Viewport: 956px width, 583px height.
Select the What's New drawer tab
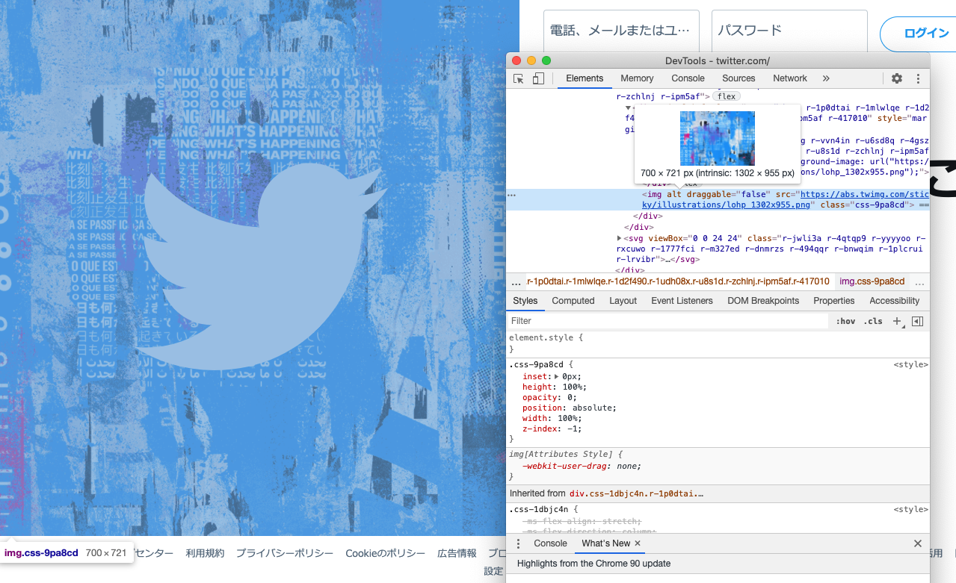coord(606,543)
